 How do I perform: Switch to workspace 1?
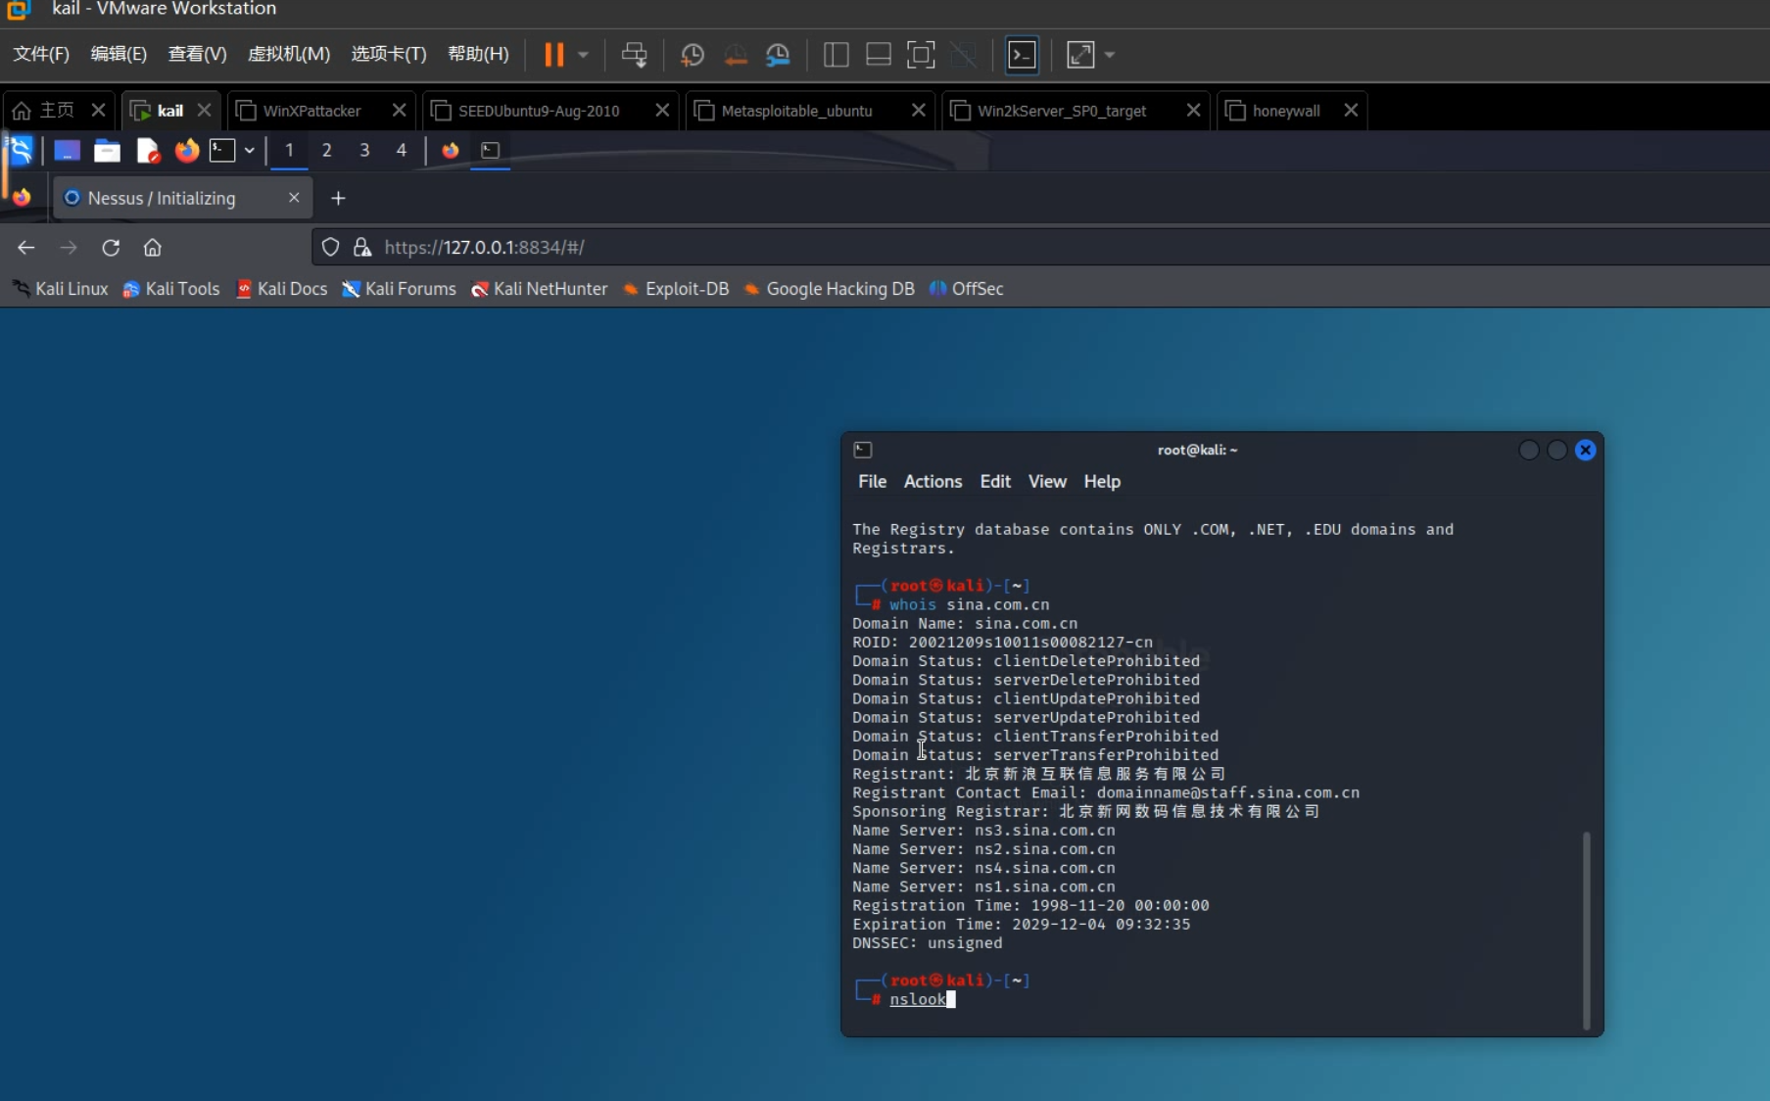point(289,150)
